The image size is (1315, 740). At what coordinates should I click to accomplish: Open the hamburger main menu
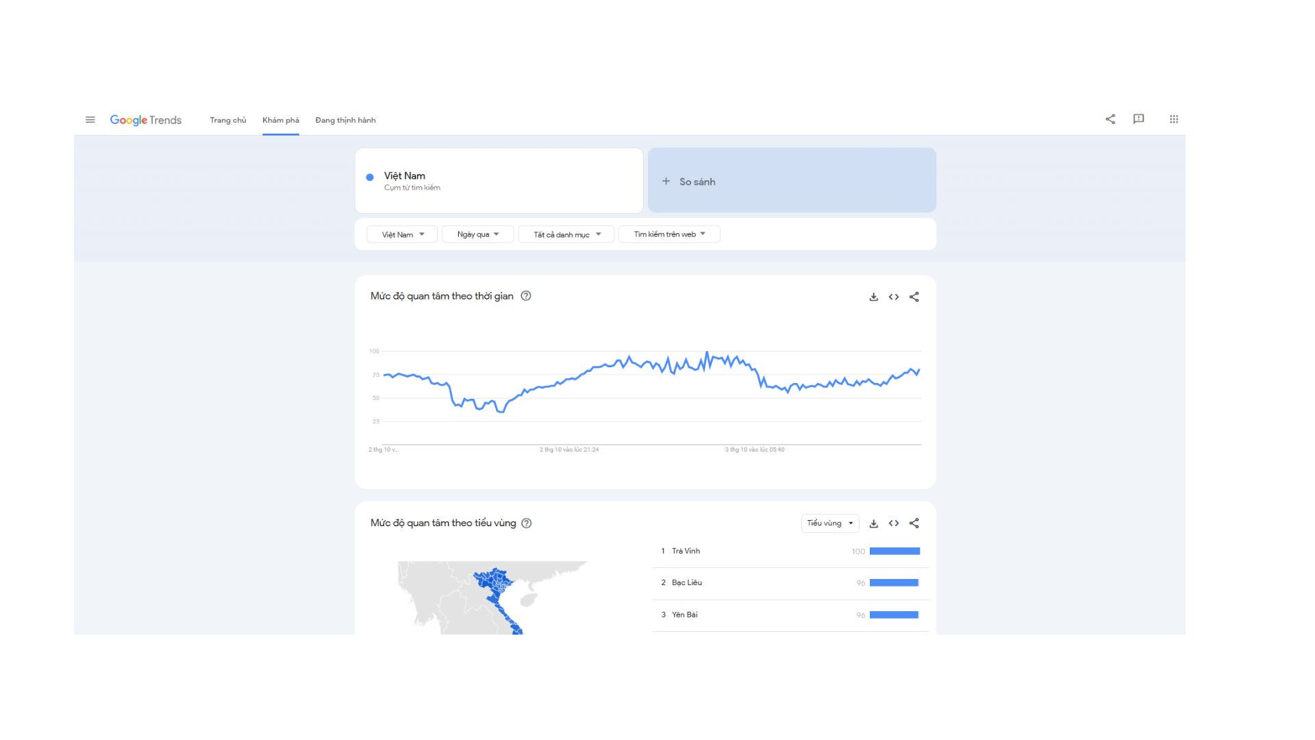click(90, 120)
